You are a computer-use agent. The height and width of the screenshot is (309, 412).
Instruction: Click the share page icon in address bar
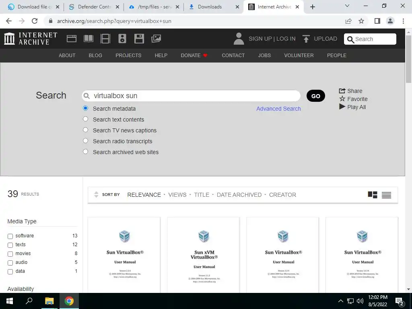348,21
